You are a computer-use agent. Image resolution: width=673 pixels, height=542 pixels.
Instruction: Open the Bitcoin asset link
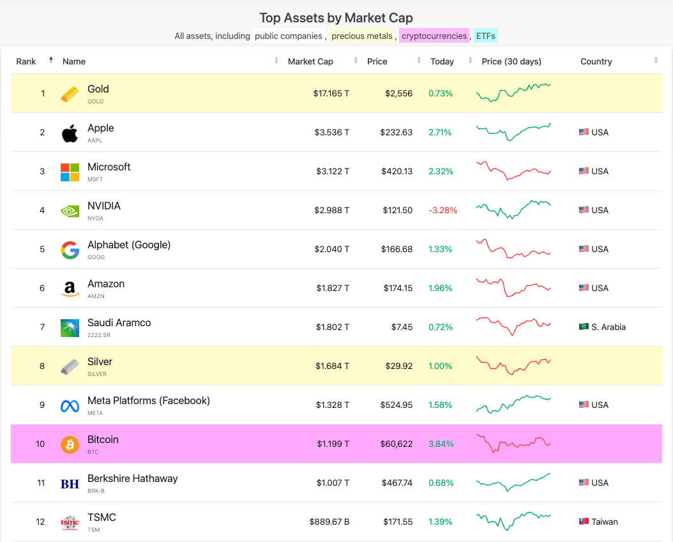[x=103, y=439]
